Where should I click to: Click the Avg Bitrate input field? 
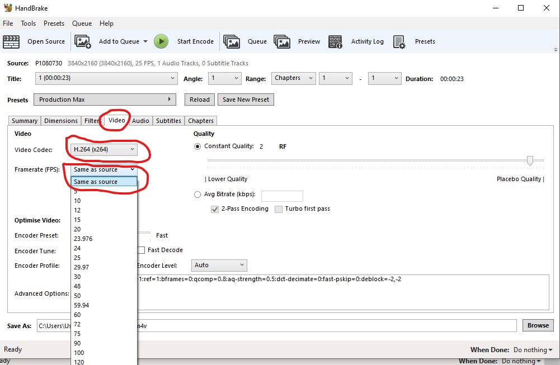282,196
